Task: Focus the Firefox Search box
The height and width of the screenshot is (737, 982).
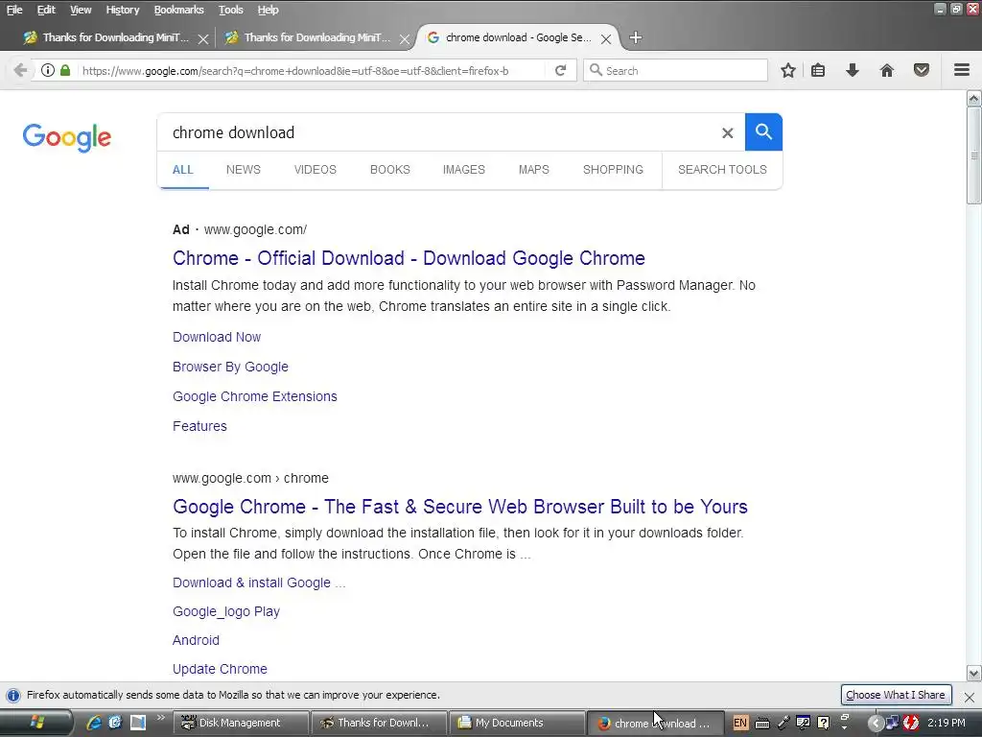Action: coord(675,70)
